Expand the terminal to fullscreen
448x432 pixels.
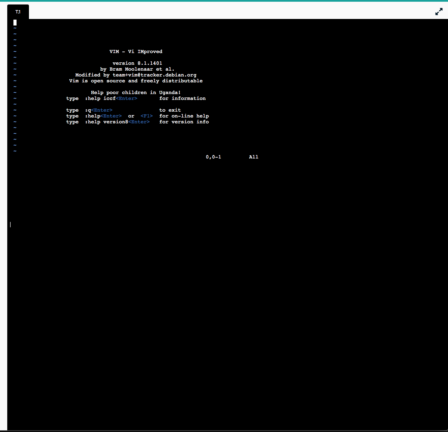439,12
